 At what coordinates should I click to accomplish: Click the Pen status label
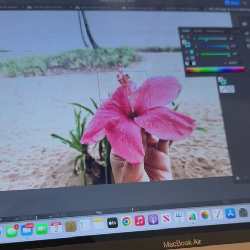[99, 212]
